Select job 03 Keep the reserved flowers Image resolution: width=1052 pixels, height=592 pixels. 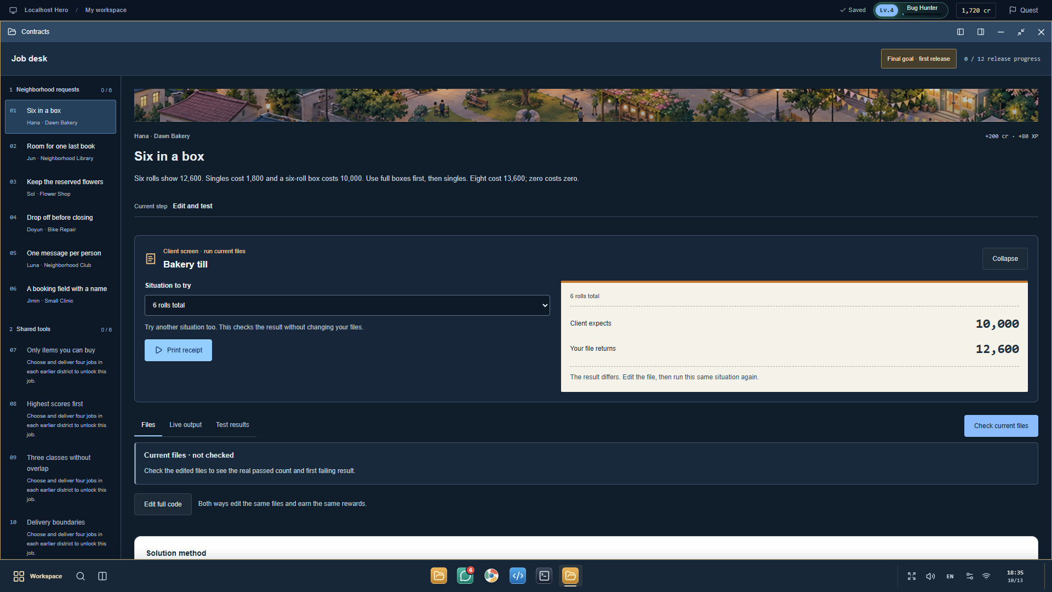[x=60, y=187]
